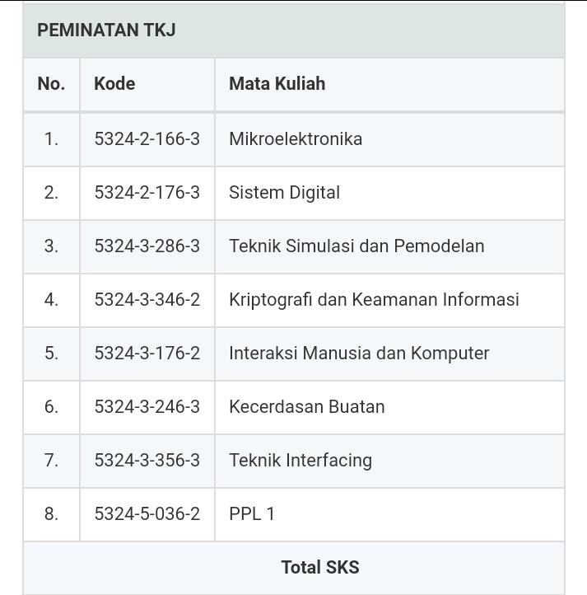
Task: Click course code 5324-3-356-3
Action: click(147, 460)
